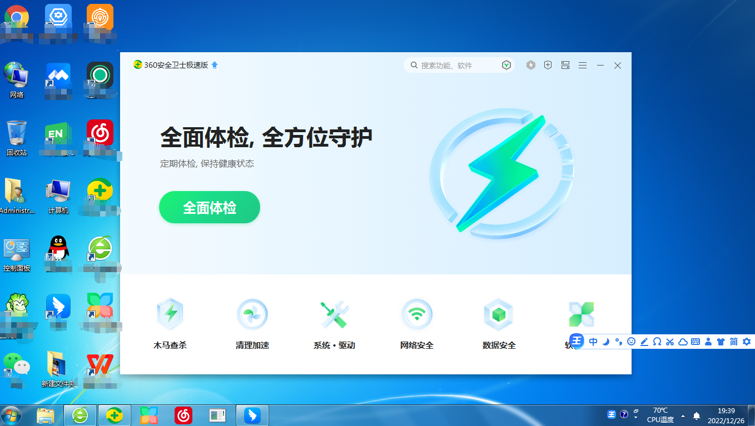Click the user account icon in IME bar
This screenshot has height=426, width=755.
[x=708, y=342]
